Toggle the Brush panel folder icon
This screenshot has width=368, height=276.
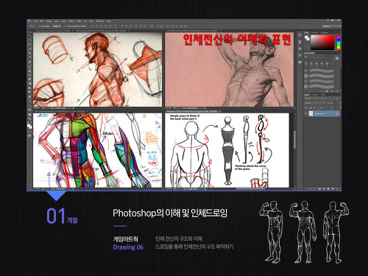[337, 58]
